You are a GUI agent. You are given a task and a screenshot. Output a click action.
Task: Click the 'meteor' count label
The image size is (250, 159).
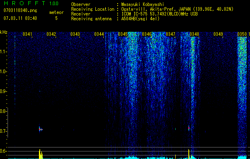56,12
